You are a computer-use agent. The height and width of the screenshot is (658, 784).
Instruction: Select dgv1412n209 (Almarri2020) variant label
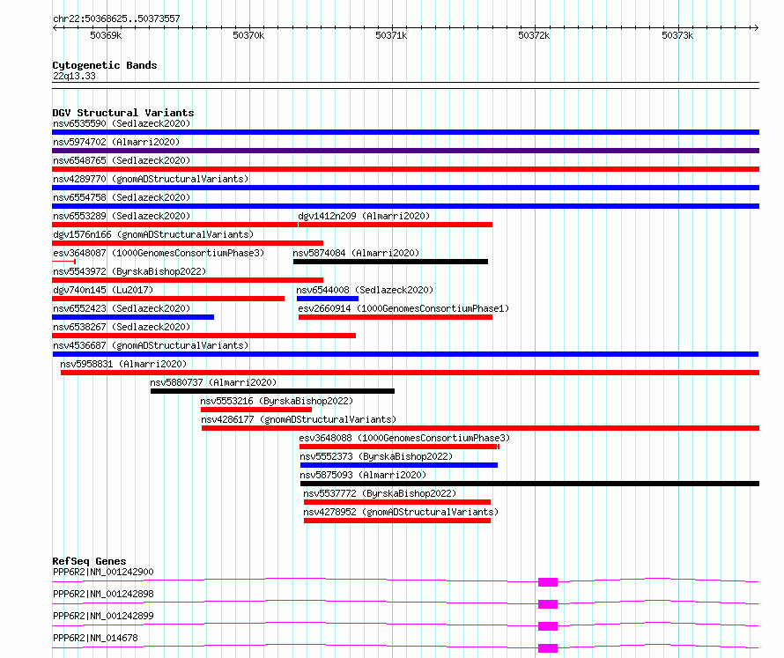coord(364,216)
